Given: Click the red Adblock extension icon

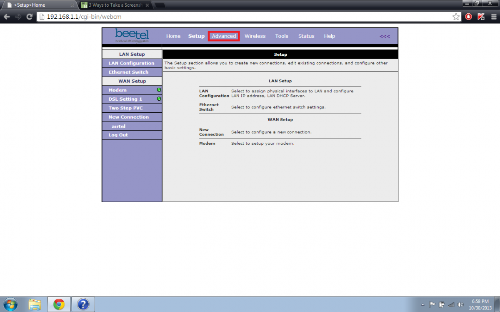Looking at the screenshot, I should [469, 17].
